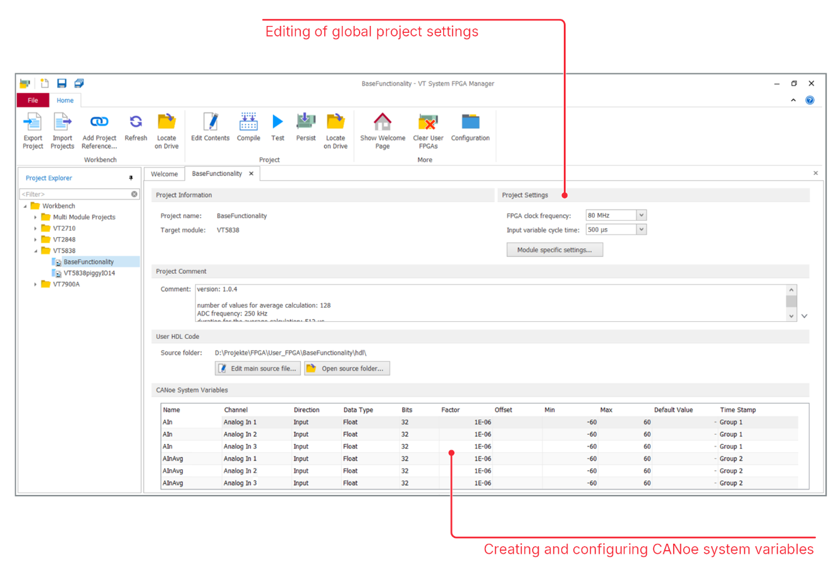Click the new document icon in title bar
This screenshot has width=840, height=569.
point(44,83)
